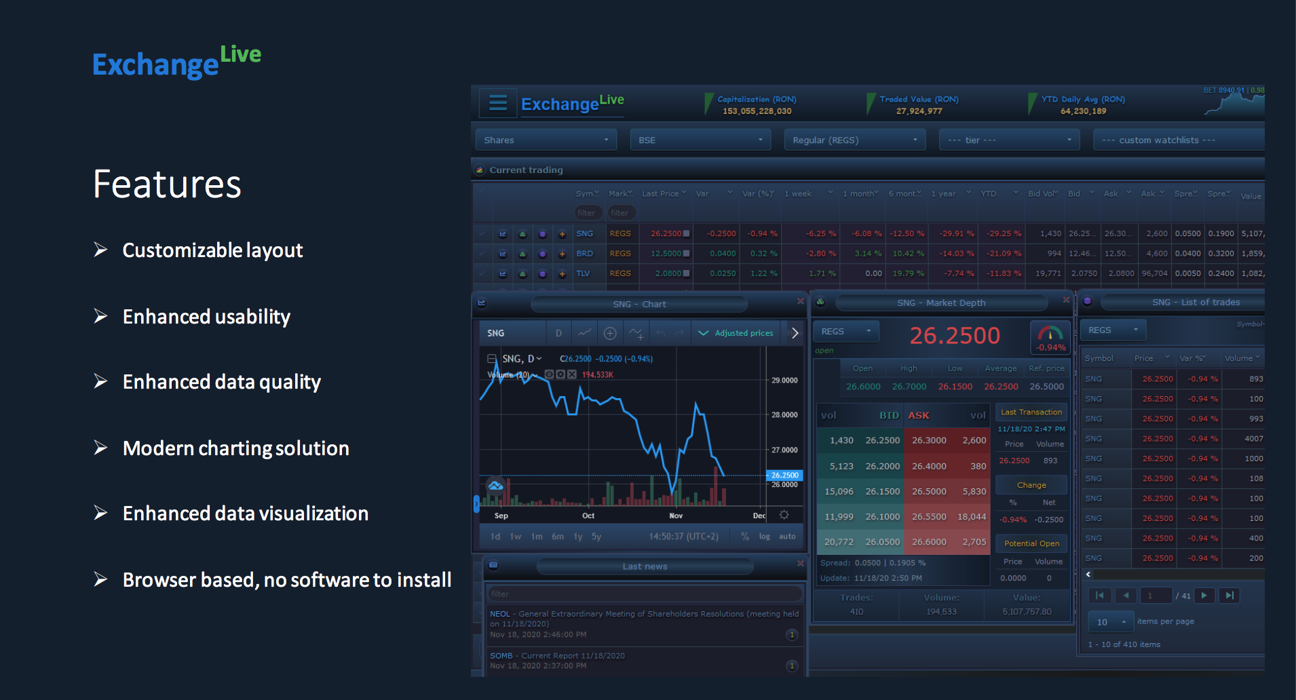
Task: Select the 1m chart range
Action: pos(537,537)
